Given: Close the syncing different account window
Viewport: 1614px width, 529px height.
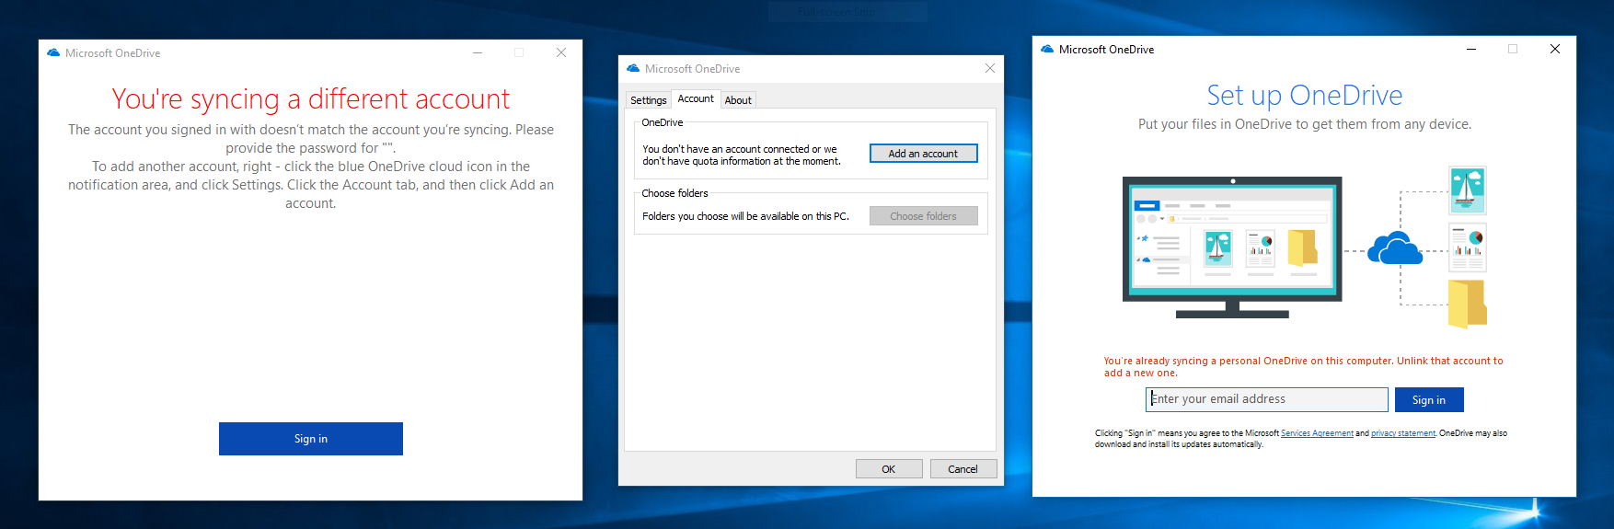Looking at the screenshot, I should [x=561, y=52].
